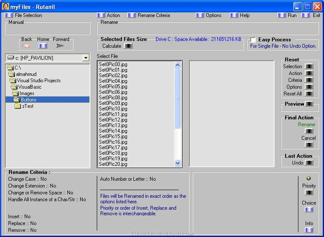The width and height of the screenshot is (324, 237).
Task: Click the Help button icon
Action: [234, 15]
